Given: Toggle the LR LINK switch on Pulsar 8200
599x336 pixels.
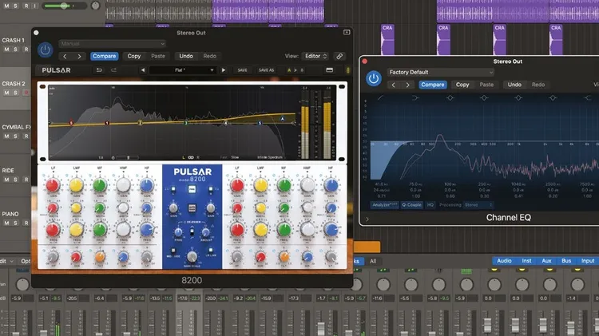Looking at the screenshot, I should click(211, 251).
